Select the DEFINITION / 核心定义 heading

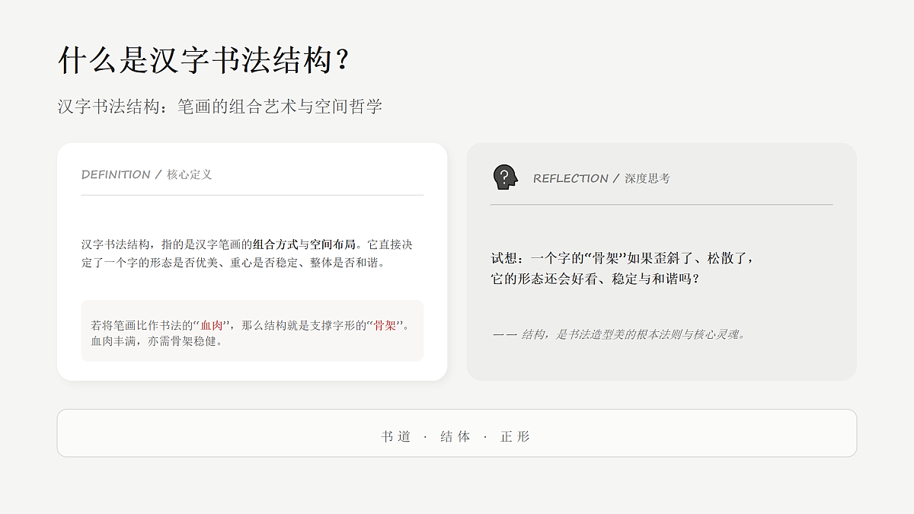146,174
